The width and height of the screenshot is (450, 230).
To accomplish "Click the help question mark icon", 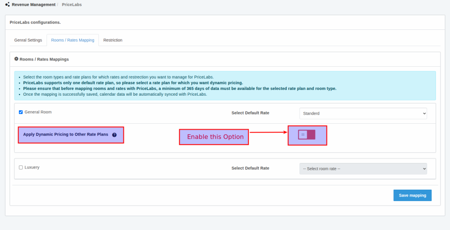I will click(114, 135).
